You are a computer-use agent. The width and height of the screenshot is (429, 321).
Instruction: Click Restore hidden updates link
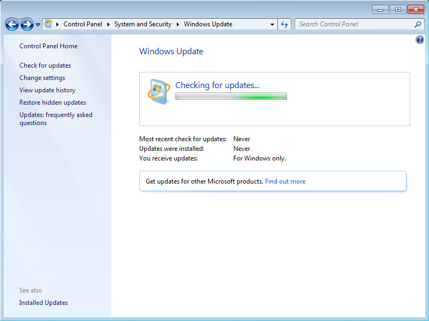(53, 103)
